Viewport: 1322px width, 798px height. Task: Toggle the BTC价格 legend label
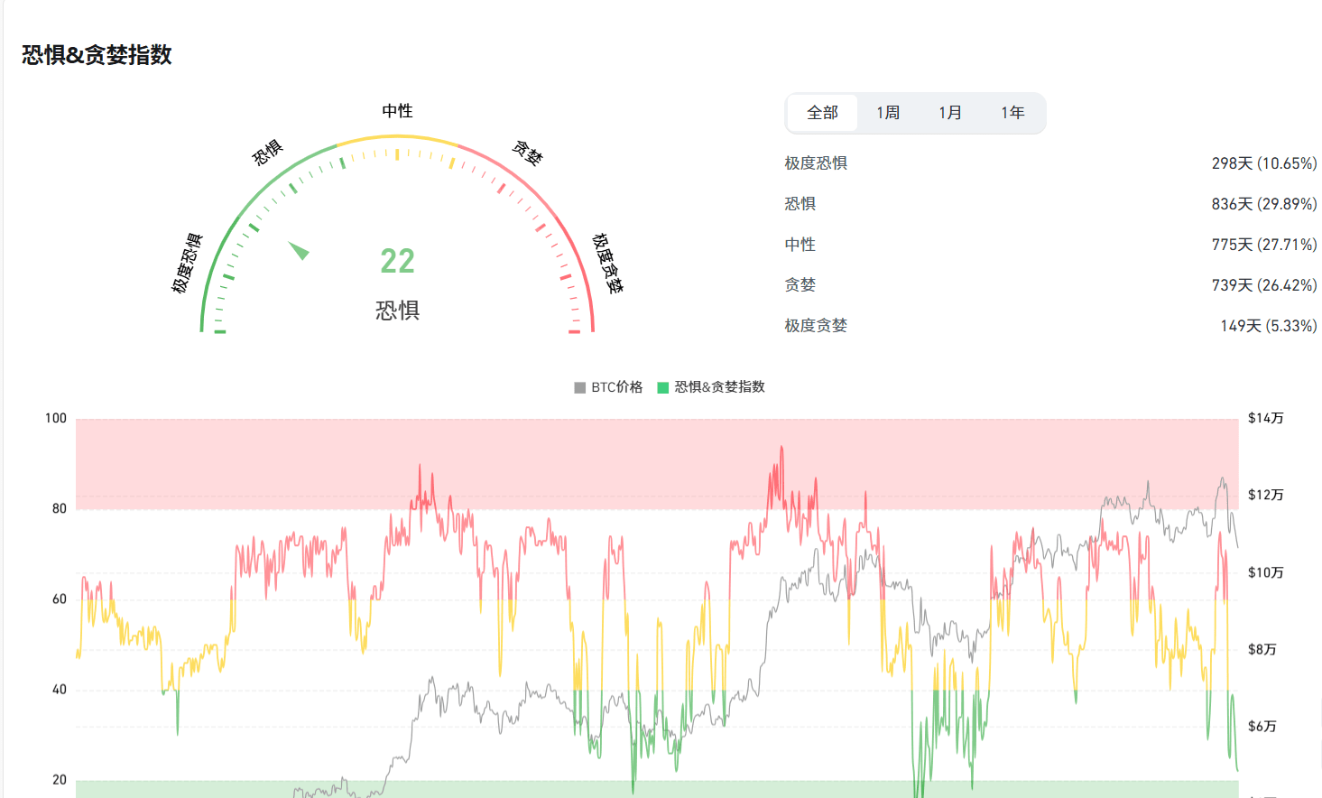[x=617, y=387]
